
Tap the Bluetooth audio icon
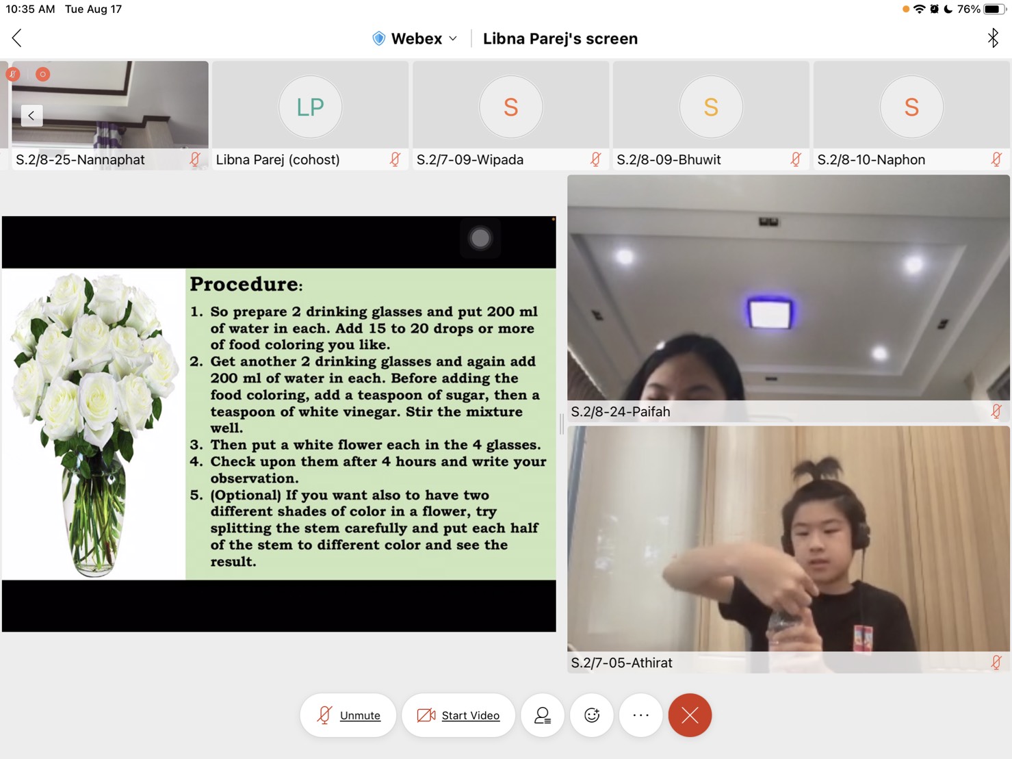(x=993, y=38)
